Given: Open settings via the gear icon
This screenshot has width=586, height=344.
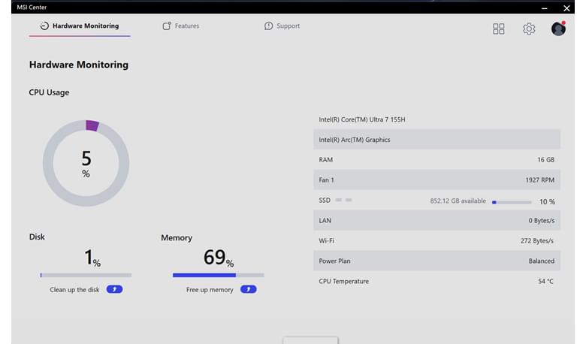Looking at the screenshot, I should (529, 29).
